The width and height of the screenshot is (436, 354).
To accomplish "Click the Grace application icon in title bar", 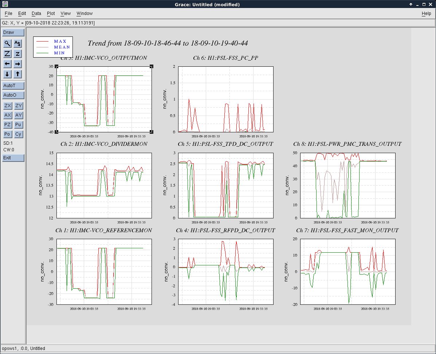I will coord(5,4).
